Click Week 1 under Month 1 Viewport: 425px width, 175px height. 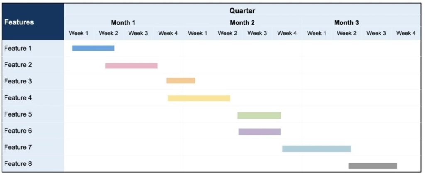pos(78,33)
